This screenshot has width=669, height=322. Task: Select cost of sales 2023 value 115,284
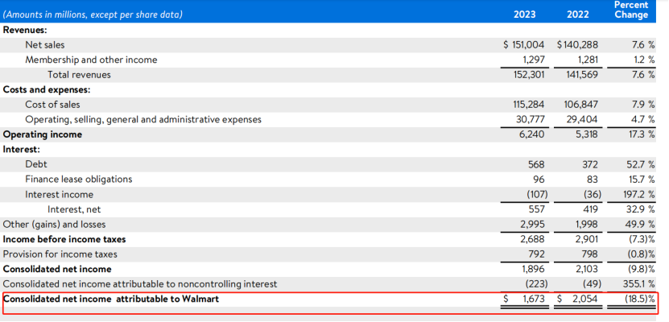pos(529,105)
